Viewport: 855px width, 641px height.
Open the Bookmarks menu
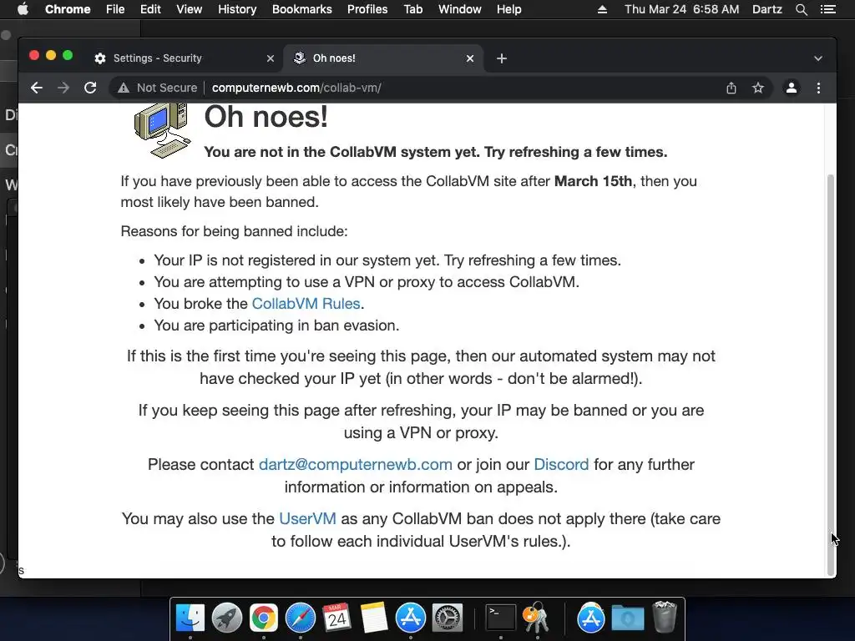point(302,9)
